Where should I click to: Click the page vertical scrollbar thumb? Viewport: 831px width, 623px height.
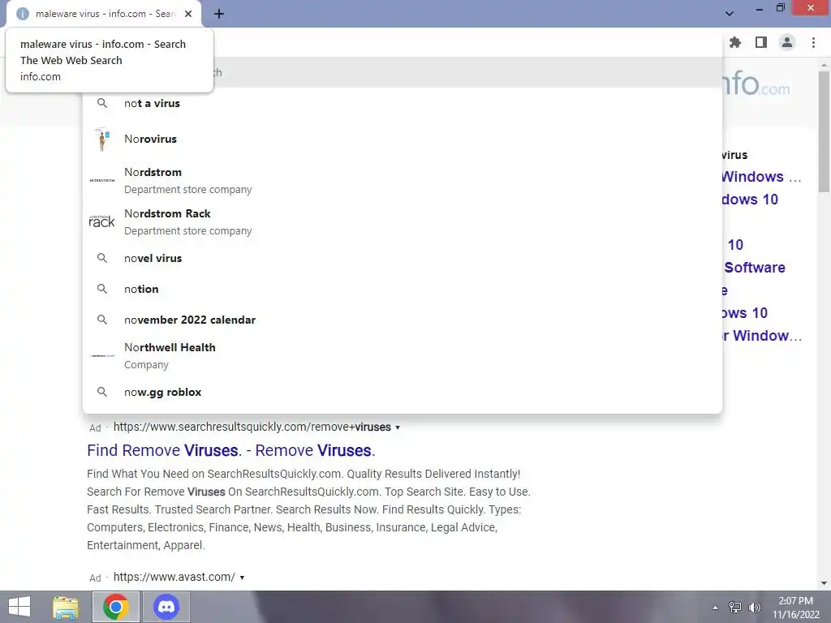click(x=824, y=132)
